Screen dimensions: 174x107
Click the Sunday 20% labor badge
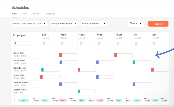point(45,100)
